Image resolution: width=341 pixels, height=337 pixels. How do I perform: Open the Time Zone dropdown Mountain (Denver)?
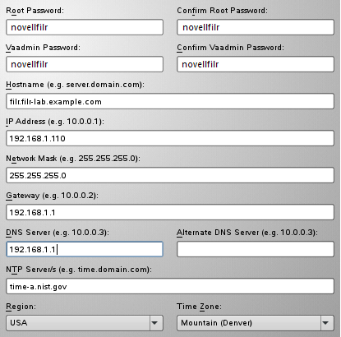pyautogui.click(x=256, y=323)
